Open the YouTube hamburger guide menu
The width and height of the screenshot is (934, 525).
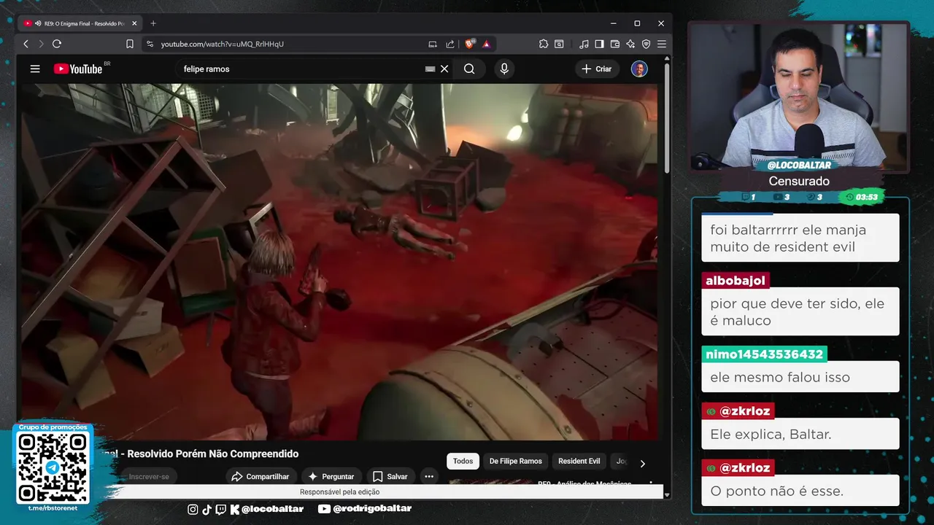35,69
